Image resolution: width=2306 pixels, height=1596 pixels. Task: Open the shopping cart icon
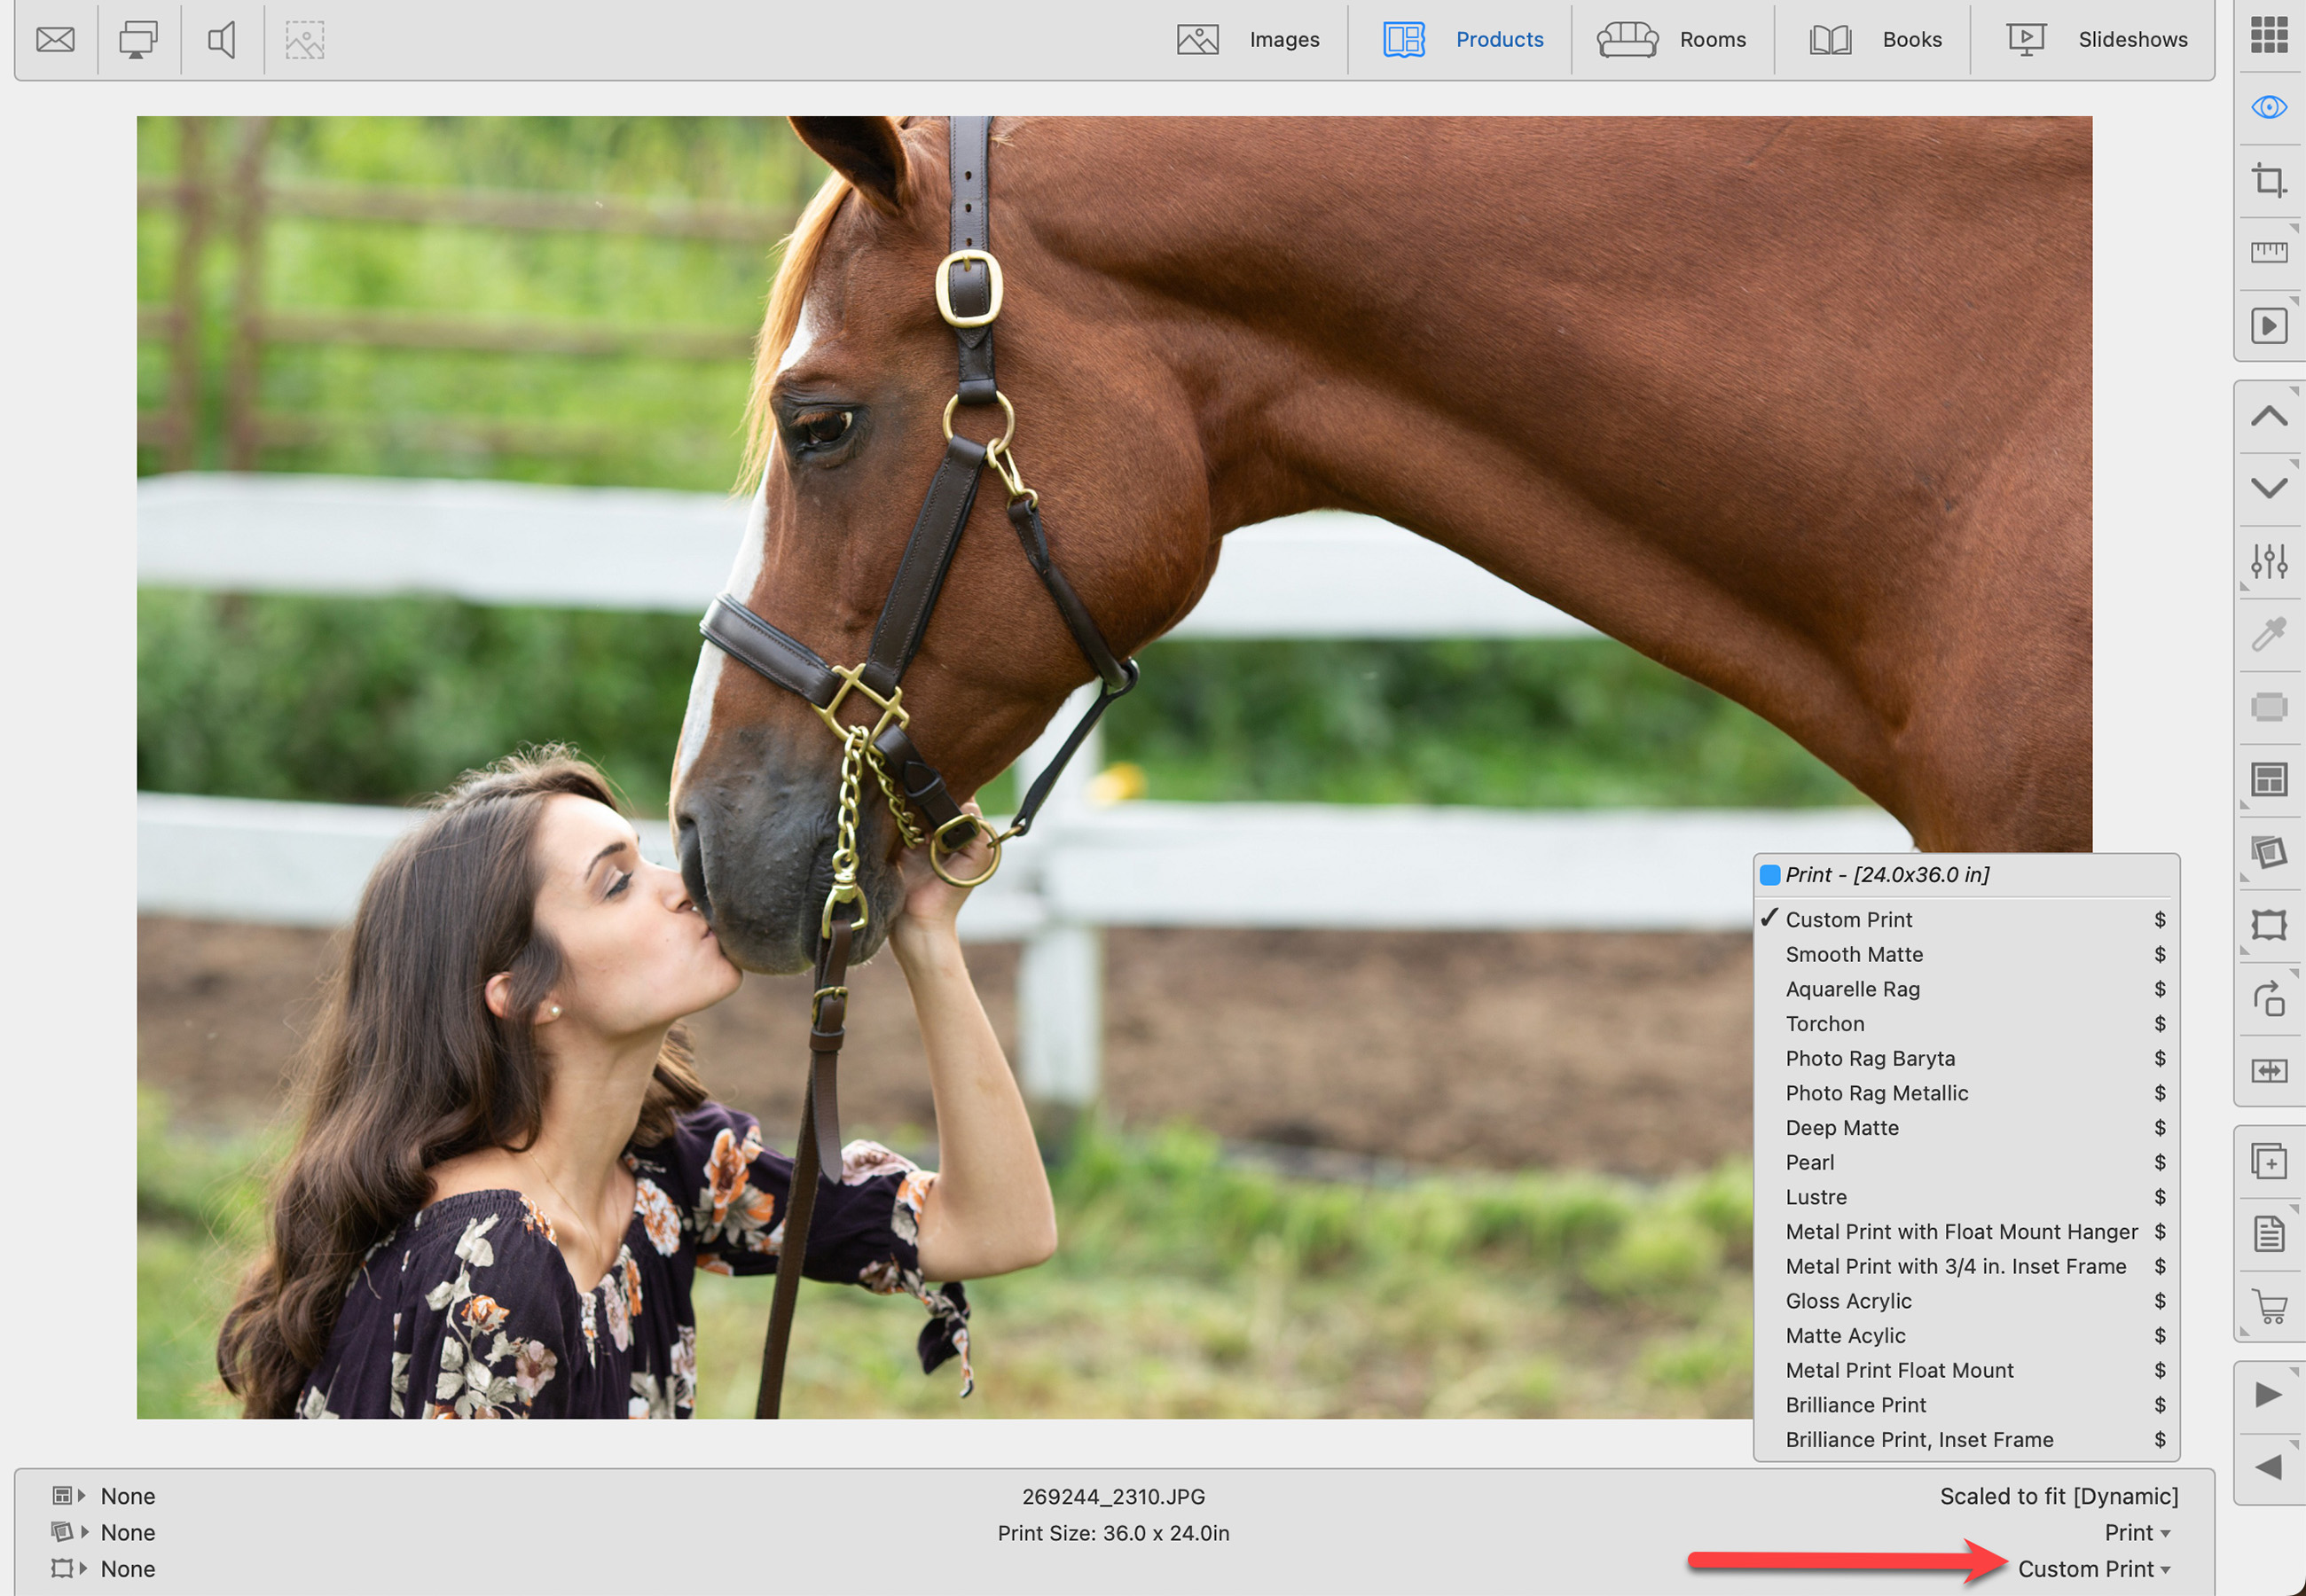(2268, 1306)
